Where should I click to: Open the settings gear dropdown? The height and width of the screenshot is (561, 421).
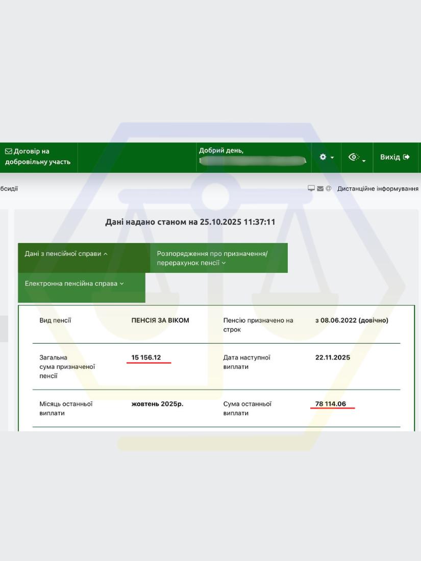(326, 157)
